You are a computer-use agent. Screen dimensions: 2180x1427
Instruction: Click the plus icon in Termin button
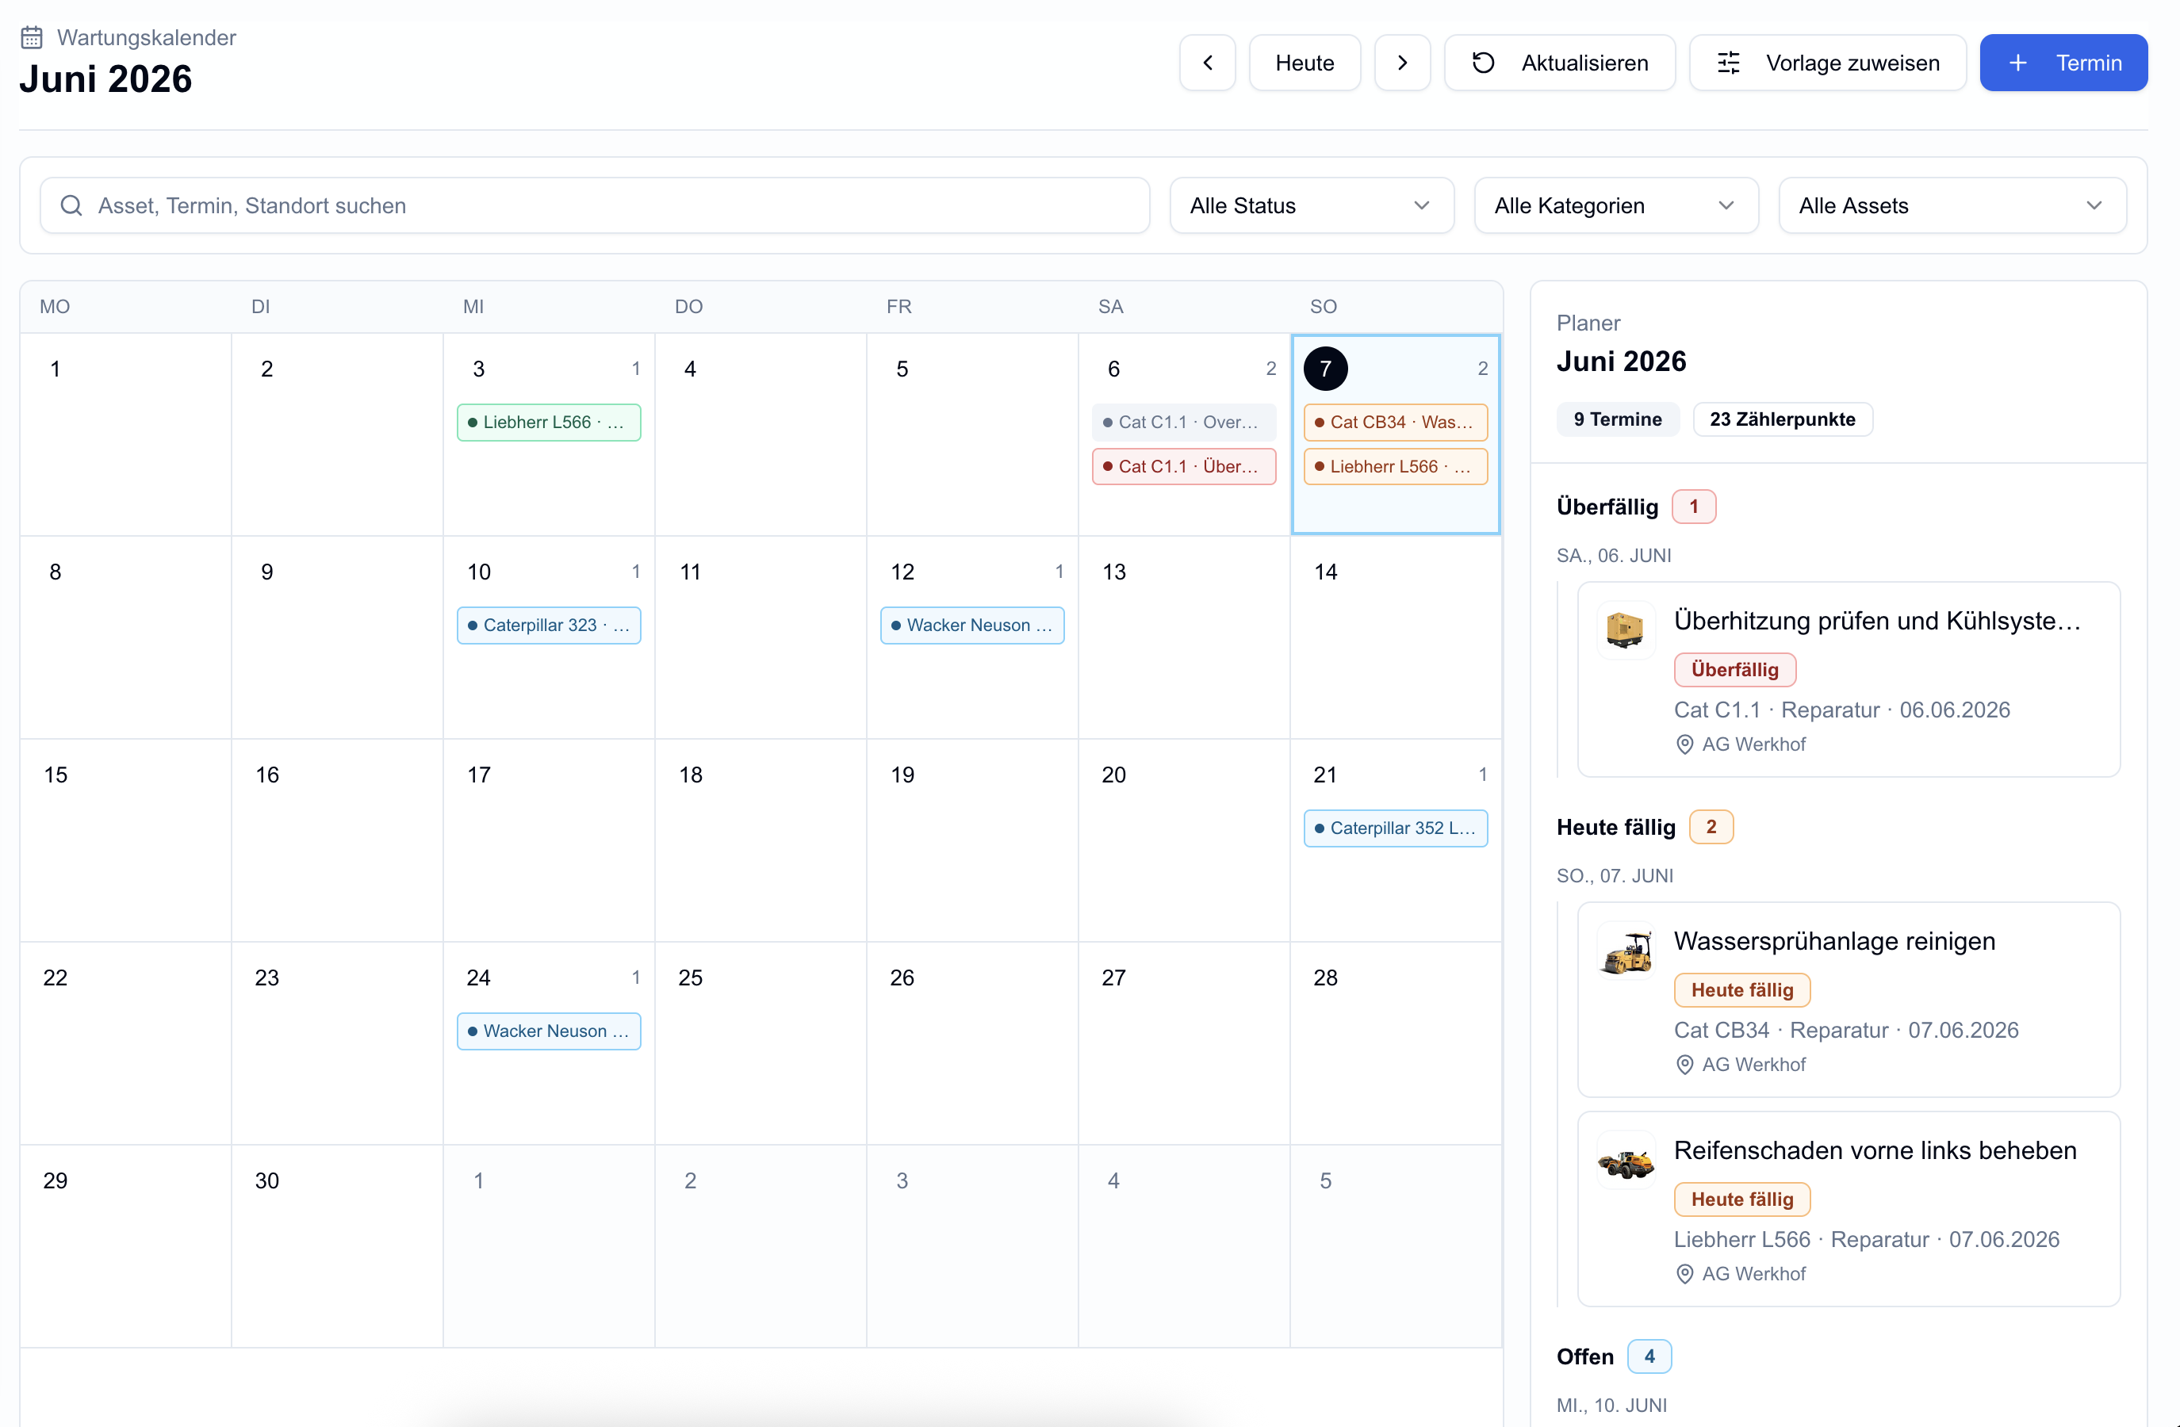coord(2018,63)
